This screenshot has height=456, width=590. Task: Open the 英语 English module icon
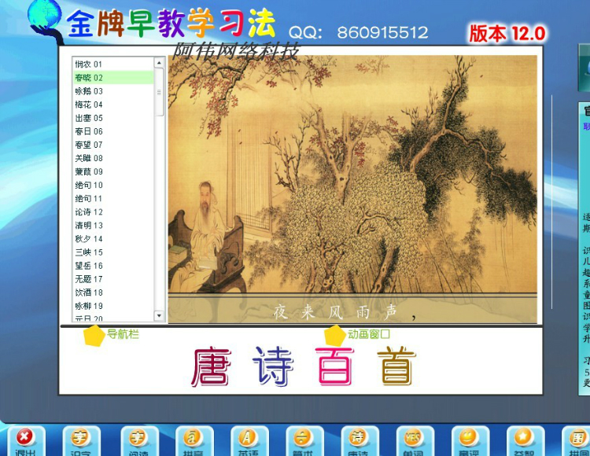tap(249, 440)
